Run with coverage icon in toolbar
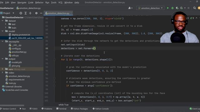 [x=177, y=8]
